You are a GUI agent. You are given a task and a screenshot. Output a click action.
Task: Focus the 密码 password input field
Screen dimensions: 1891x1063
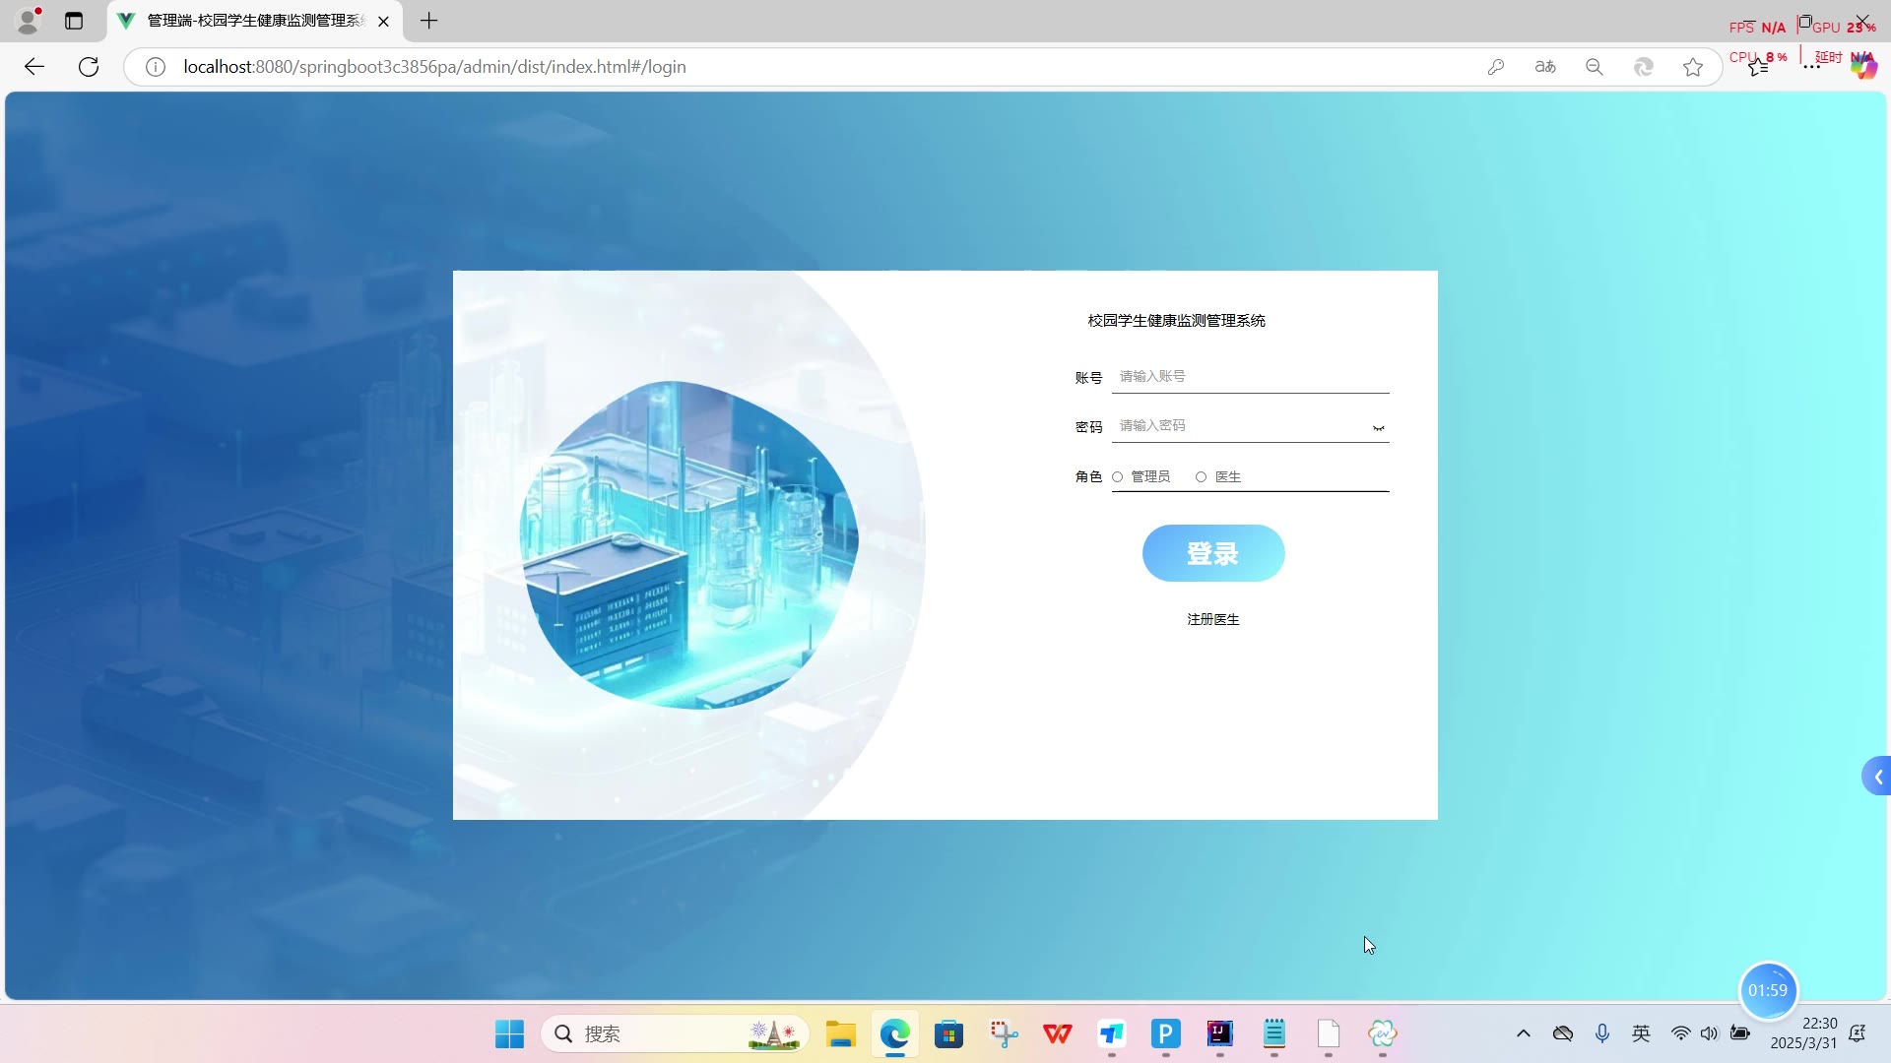(x=1241, y=426)
